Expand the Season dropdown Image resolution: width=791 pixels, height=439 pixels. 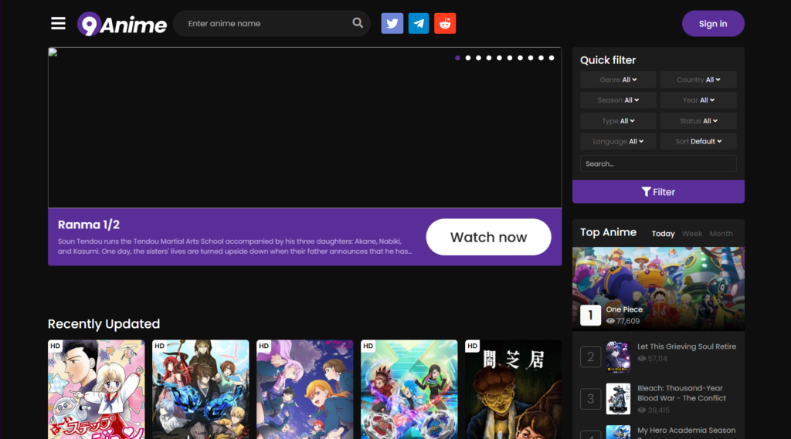point(618,100)
